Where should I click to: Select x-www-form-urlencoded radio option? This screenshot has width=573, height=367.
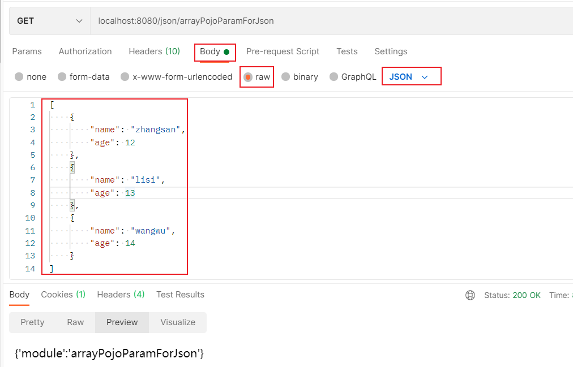point(125,77)
